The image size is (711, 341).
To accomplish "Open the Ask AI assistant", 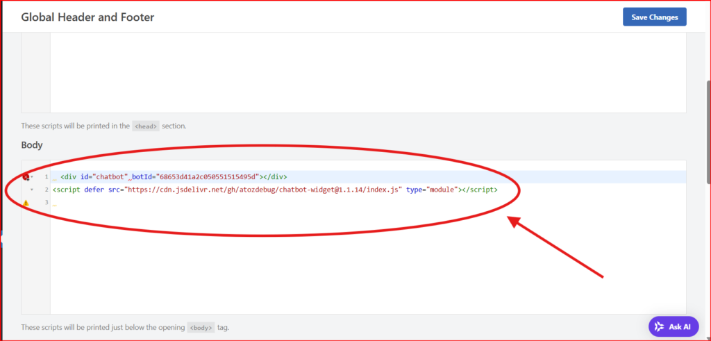I will [x=674, y=326].
